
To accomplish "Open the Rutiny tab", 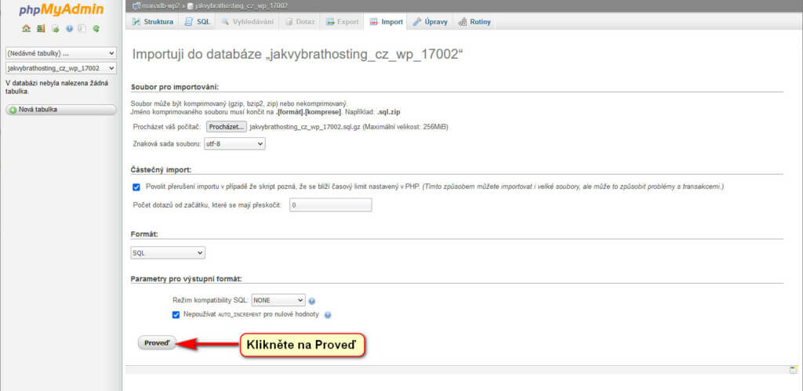I will click(x=474, y=22).
